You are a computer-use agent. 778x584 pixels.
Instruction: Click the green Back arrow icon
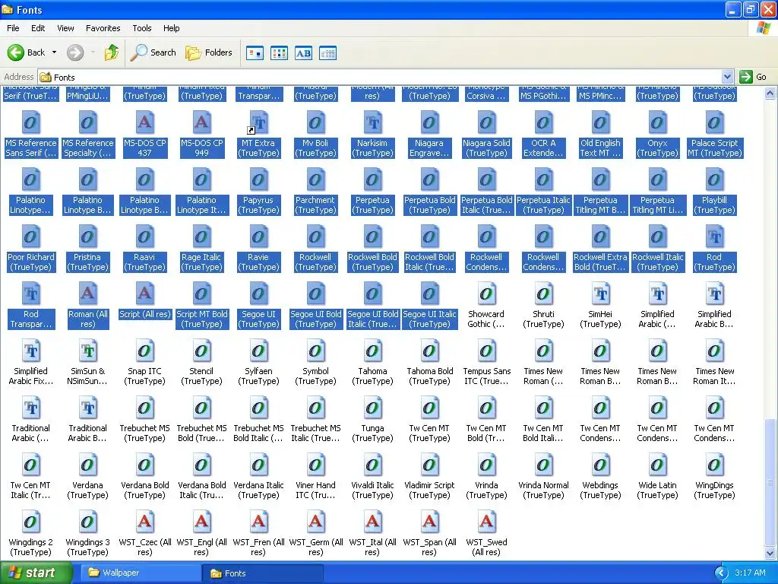click(15, 52)
